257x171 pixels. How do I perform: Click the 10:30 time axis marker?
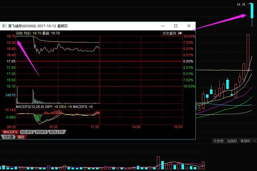coord(53,127)
